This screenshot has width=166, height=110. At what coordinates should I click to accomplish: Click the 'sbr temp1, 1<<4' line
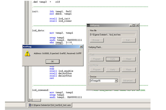tap(61, 42)
